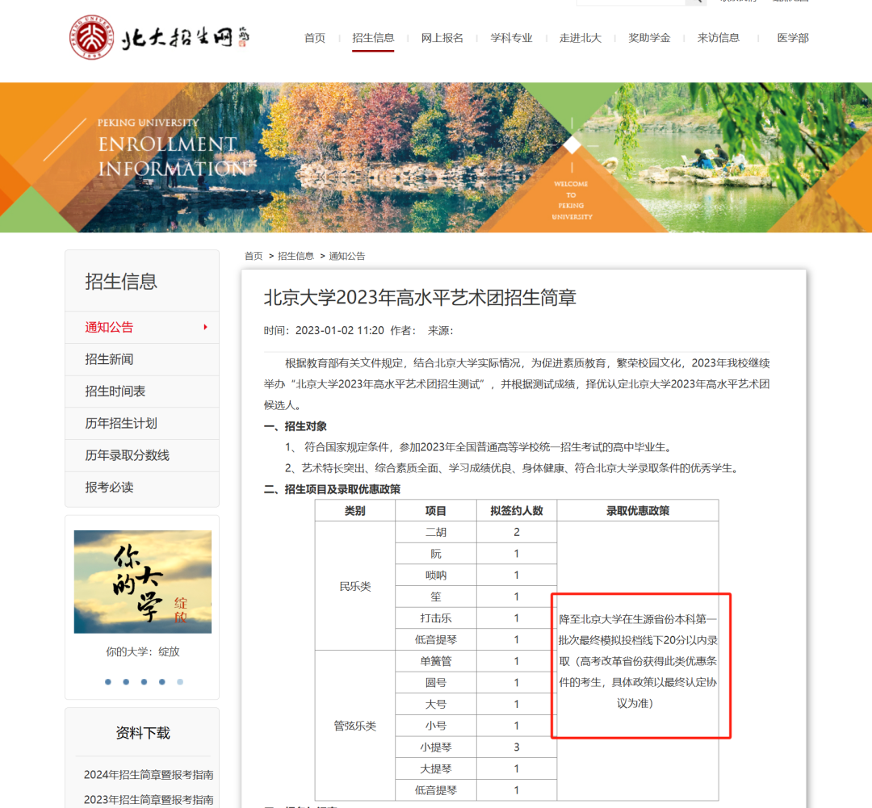Click the 一、招生对象 section heading
This screenshot has height=808, width=872.
pyautogui.click(x=296, y=426)
